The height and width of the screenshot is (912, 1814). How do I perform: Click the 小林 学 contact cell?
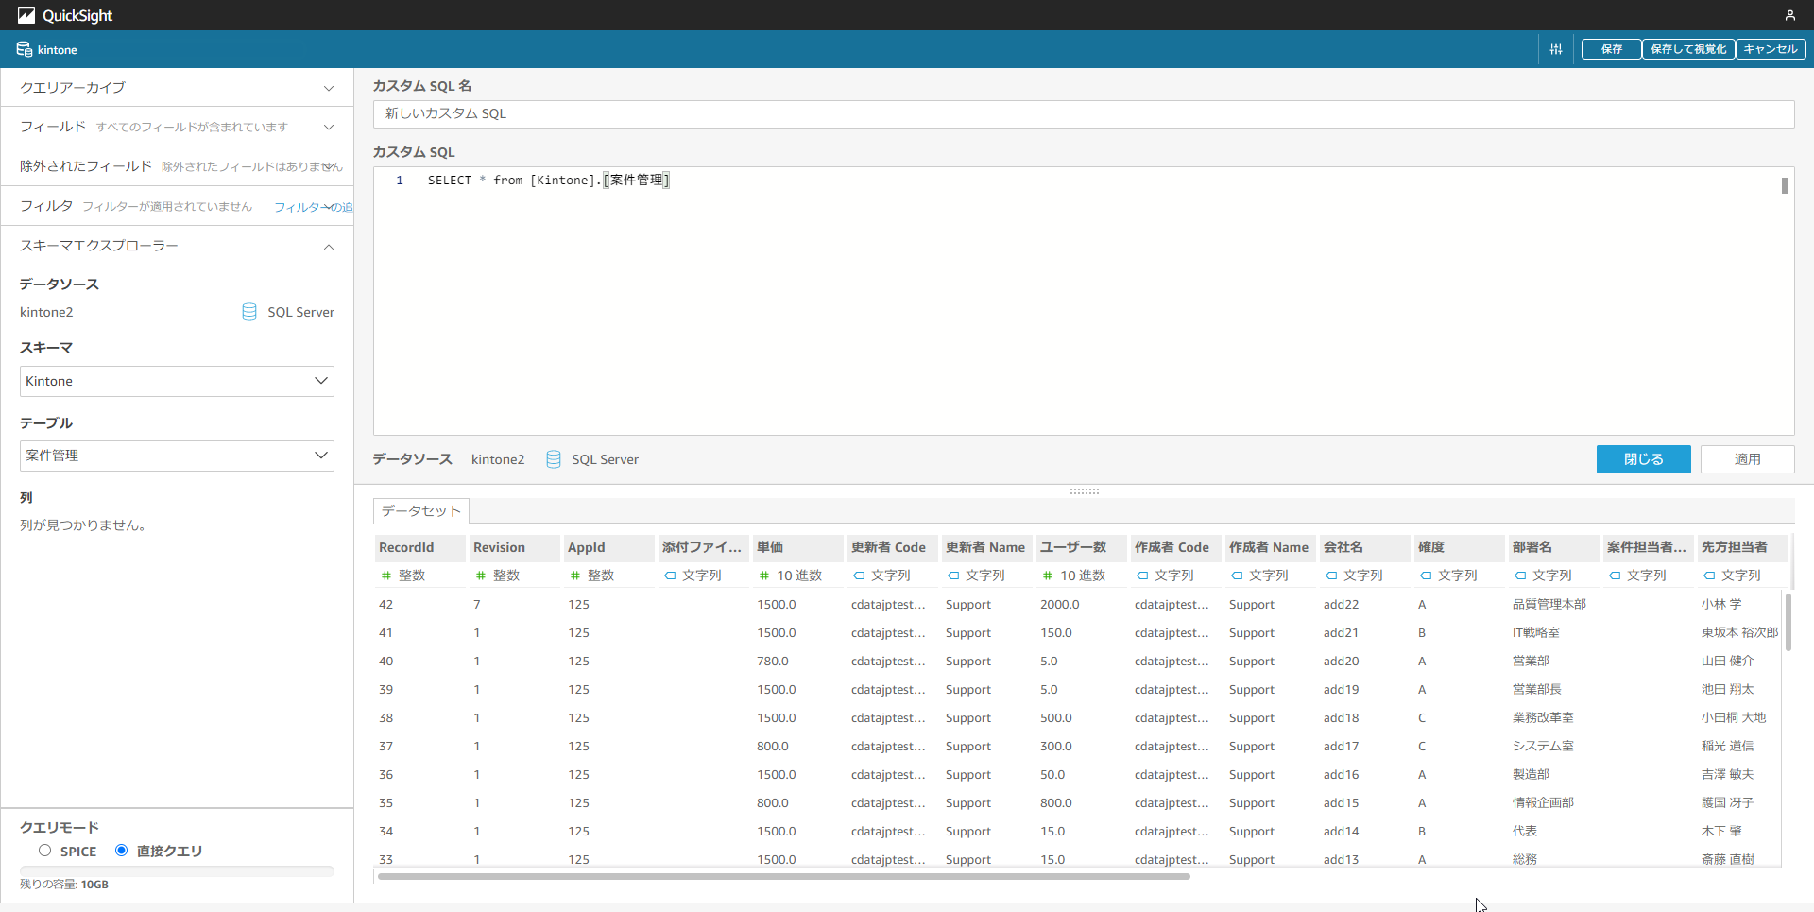click(1721, 604)
